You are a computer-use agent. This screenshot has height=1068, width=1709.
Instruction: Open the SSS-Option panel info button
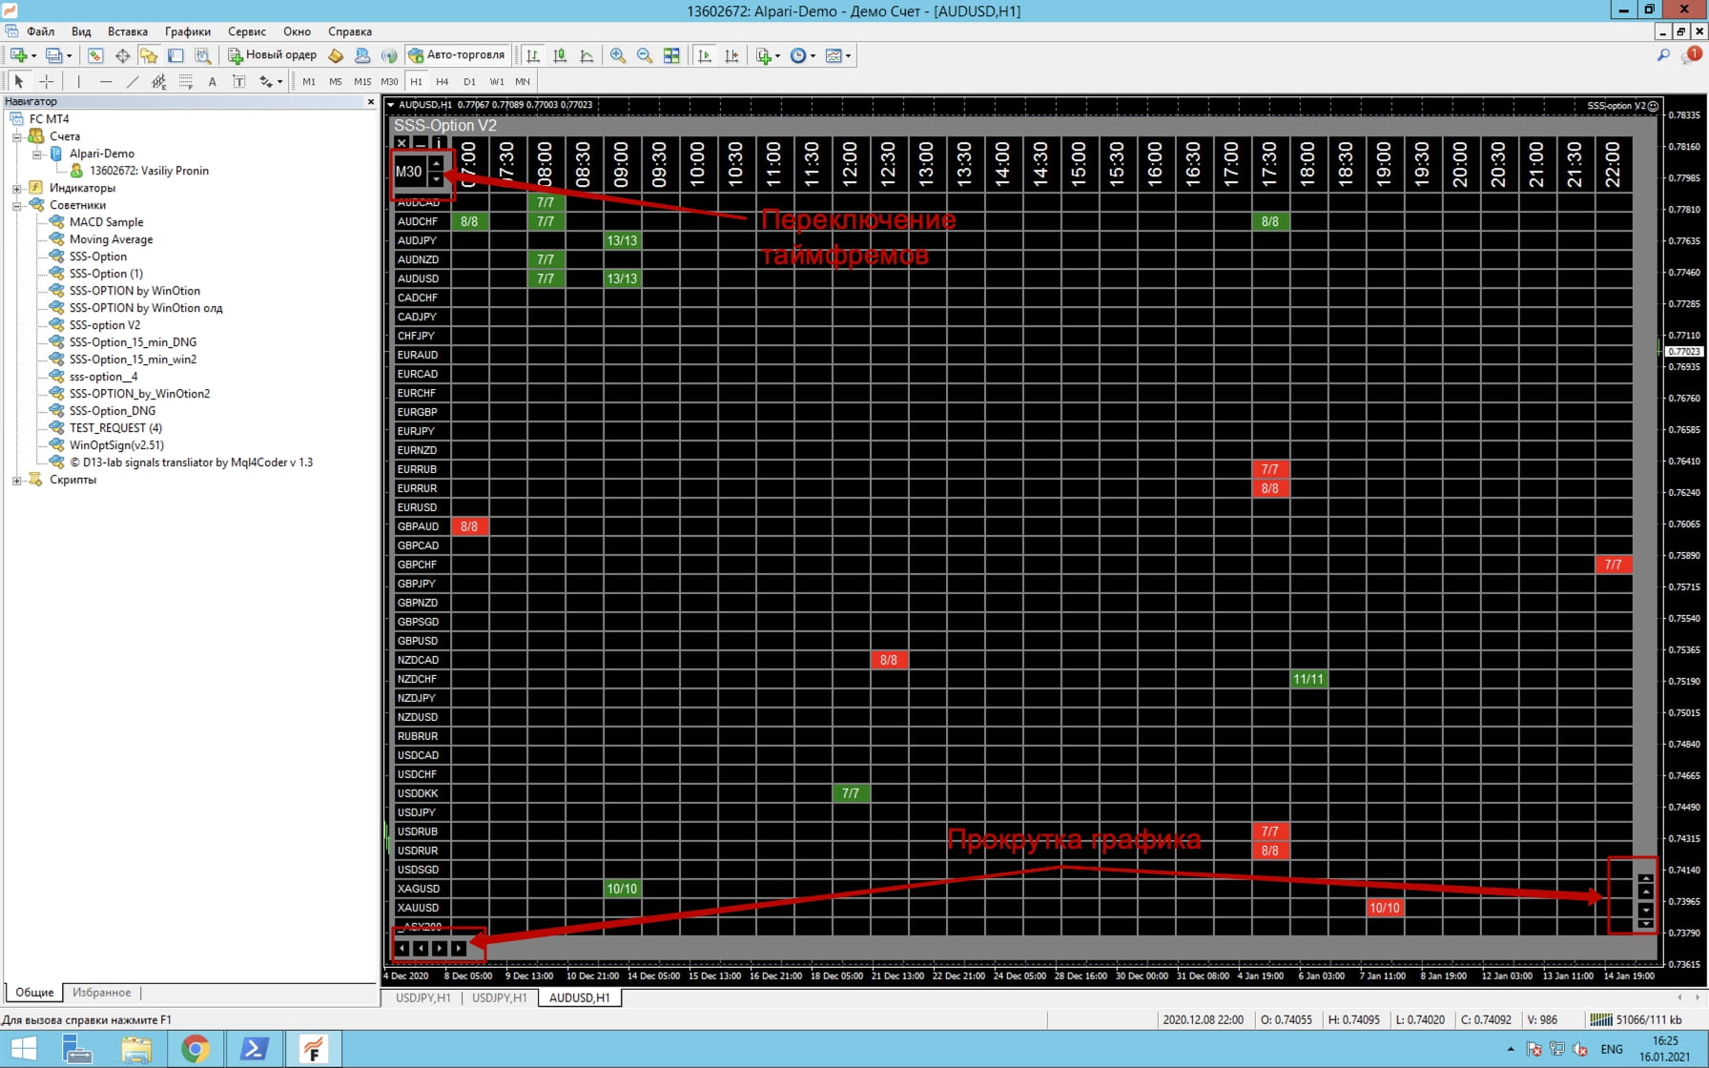[439, 143]
